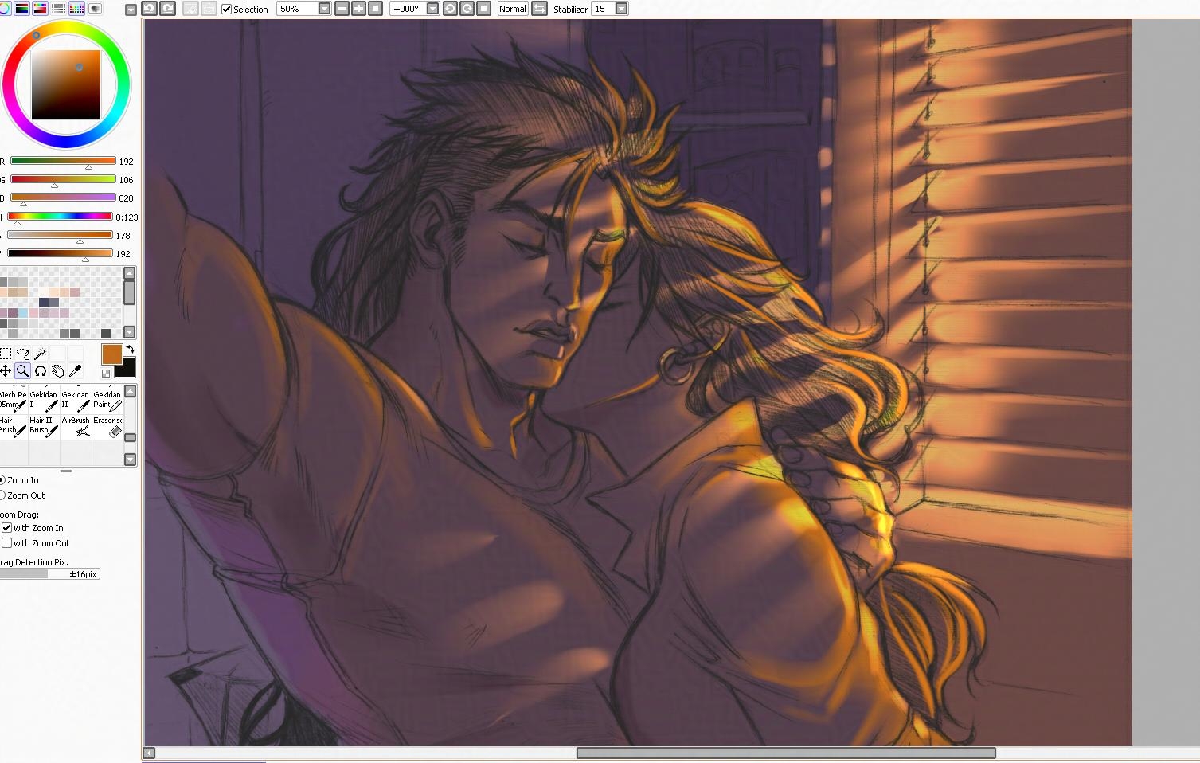Screen dimensions: 1200x763
Task: Enable zoom drag with Zoom Out
Action: (x=7, y=543)
